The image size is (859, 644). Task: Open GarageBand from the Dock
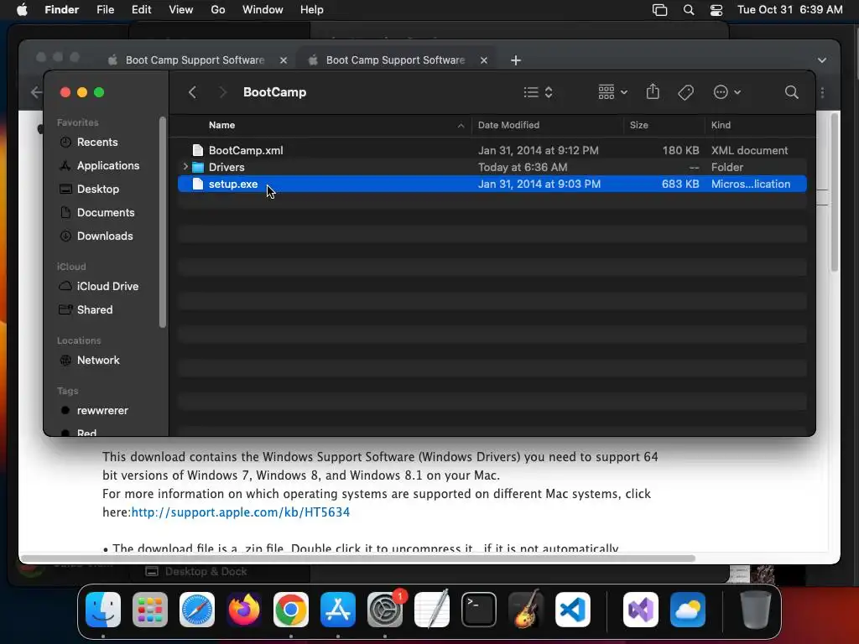(526, 610)
